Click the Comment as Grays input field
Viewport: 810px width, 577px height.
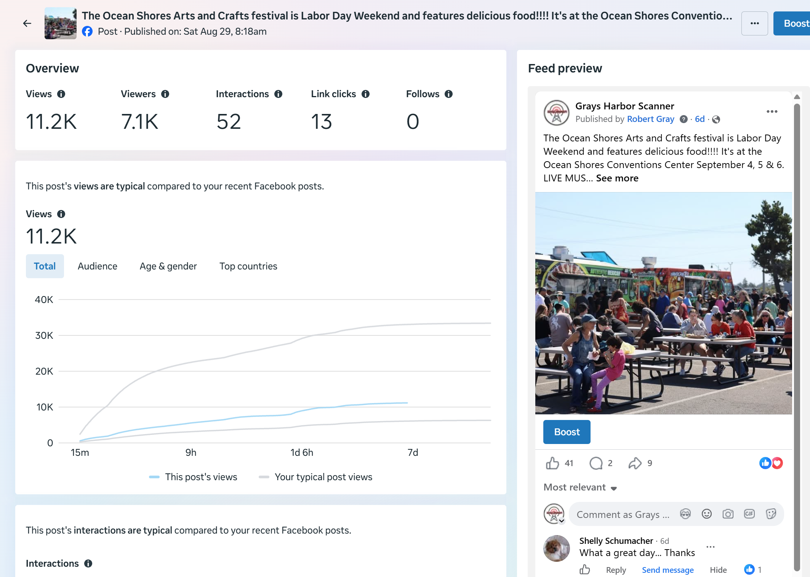(x=623, y=514)
